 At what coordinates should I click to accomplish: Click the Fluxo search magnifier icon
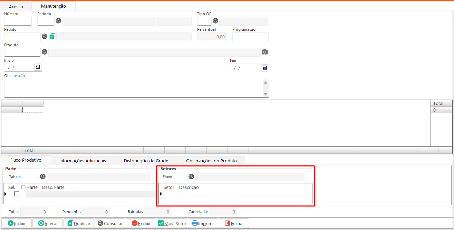[x=191, y=176]
